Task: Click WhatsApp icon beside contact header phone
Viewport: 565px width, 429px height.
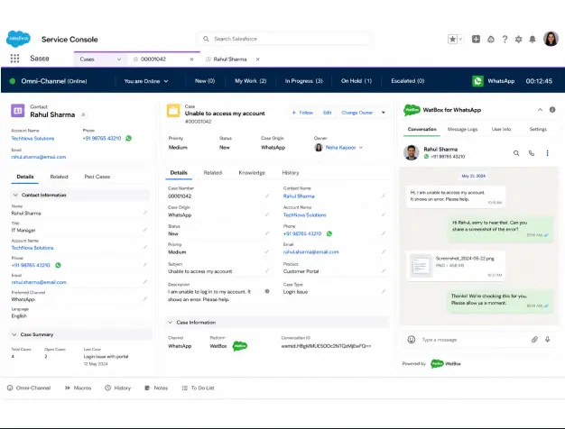Action: 129,138
